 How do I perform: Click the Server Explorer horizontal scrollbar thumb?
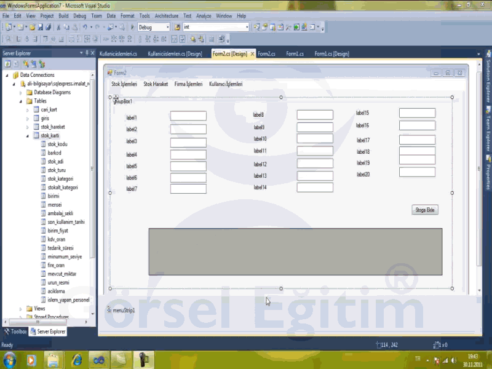38,322
